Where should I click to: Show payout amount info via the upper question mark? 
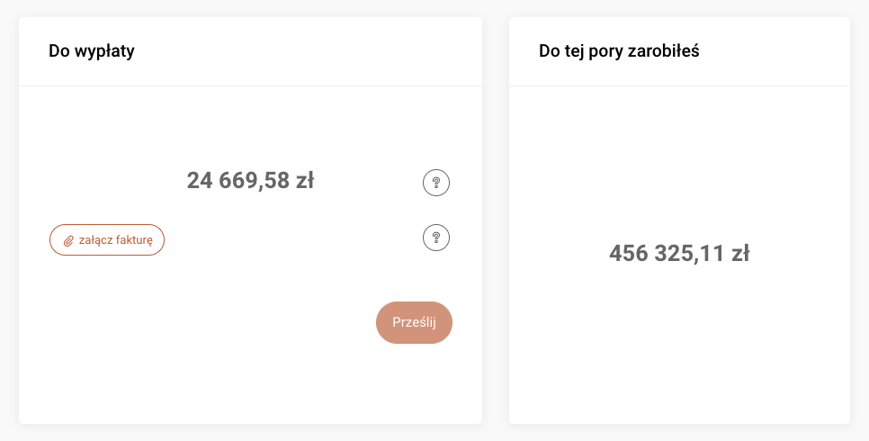tap(436, 184)
